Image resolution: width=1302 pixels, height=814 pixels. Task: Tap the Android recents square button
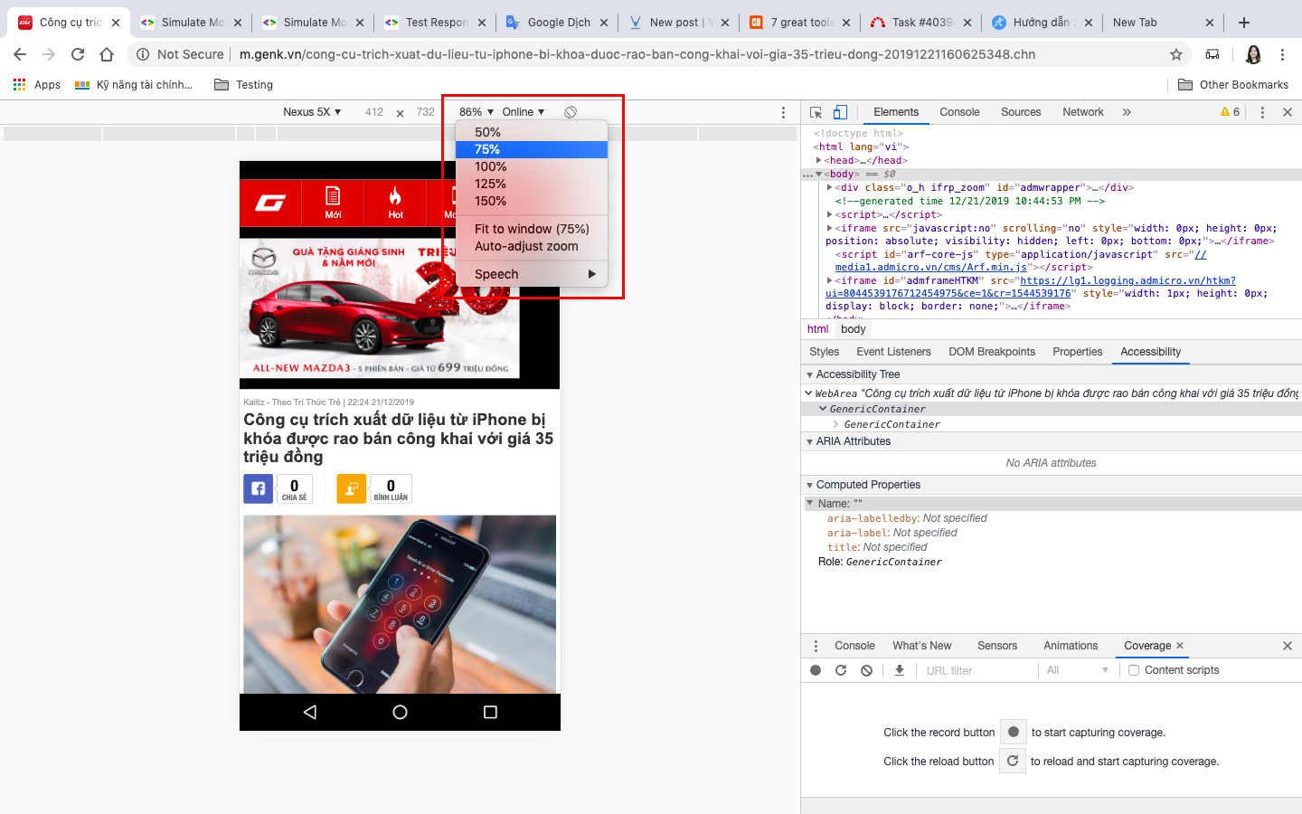pyautogui.click(x=490, y=712)
